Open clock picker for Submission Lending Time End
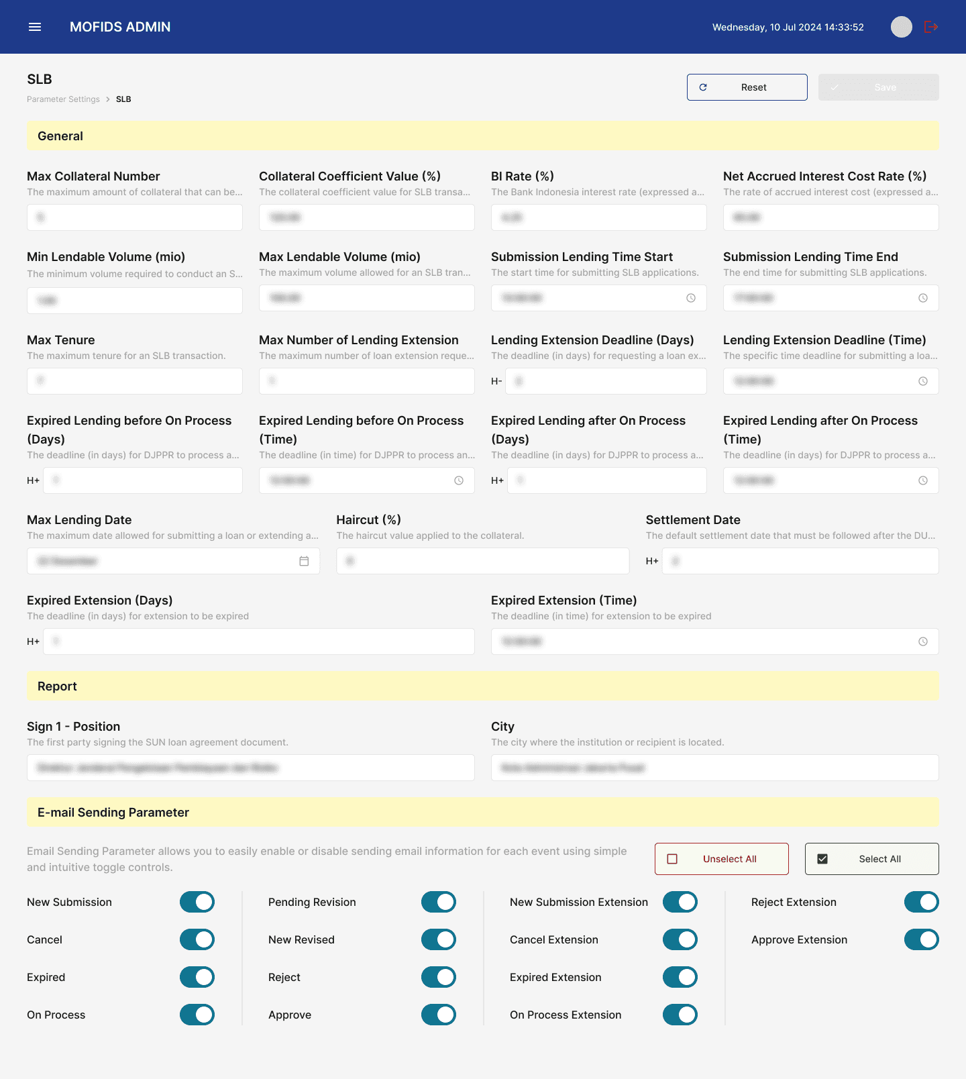 tap(923, 298)
